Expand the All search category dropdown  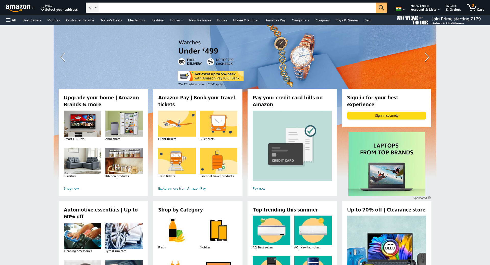pyautogui.click(x=92, y=8)
